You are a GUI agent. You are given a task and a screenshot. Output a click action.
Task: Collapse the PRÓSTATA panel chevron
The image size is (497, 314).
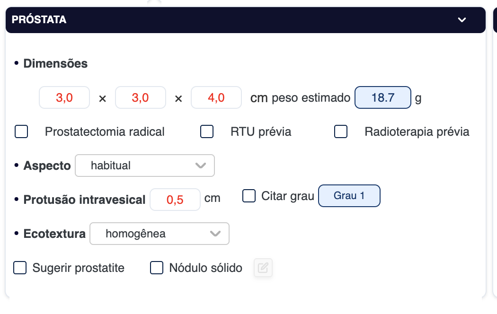(462, 20)
